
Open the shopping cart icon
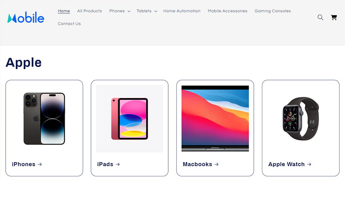point(334,17)
